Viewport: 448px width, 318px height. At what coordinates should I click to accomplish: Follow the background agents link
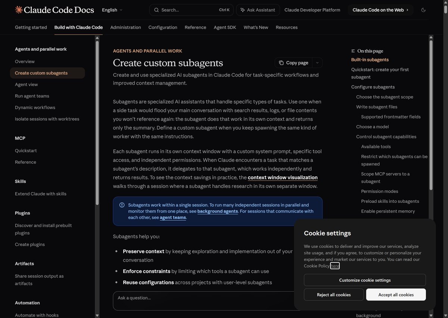click(218, 211)
